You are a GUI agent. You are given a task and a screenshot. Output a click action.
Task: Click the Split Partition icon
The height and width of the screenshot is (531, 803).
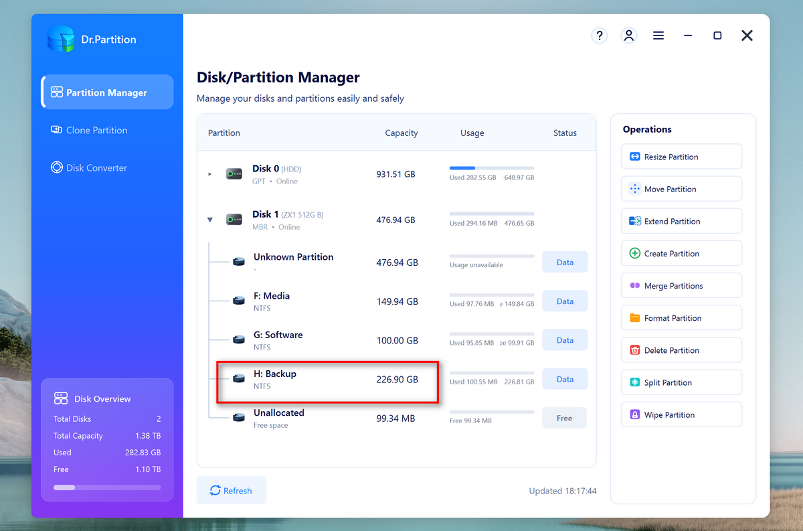coord(635,382)
